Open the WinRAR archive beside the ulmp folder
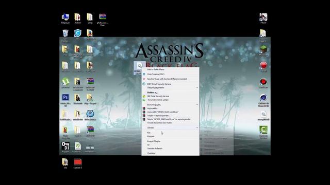330x185 pixels. point(103,19)
